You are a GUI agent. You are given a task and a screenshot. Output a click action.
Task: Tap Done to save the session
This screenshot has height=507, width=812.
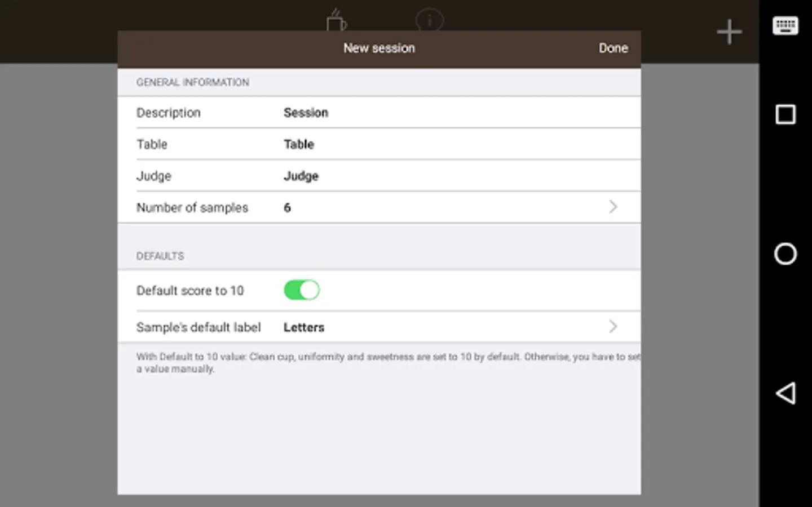tap(613, 48)
